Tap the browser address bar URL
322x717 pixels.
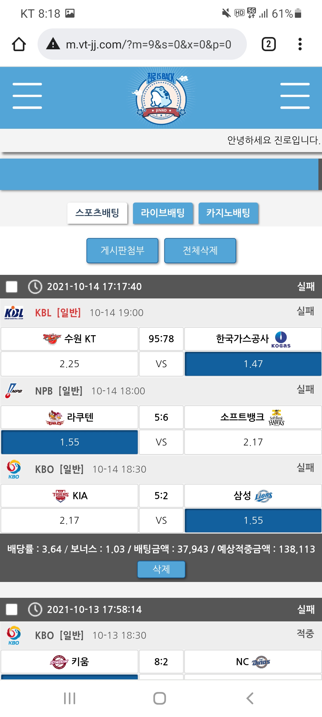148,45
